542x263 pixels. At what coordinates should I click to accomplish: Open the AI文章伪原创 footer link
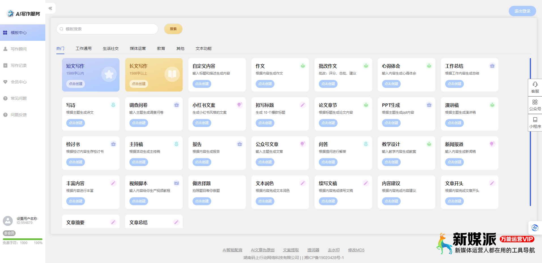(263, 250)
